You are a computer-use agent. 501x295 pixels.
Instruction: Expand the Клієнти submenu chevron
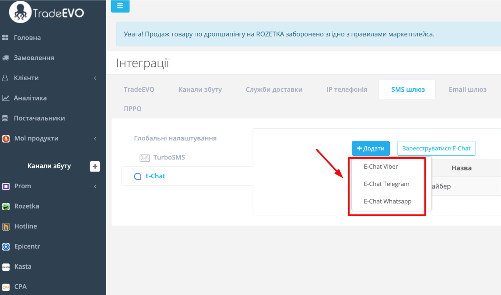(x=95, y=78)
